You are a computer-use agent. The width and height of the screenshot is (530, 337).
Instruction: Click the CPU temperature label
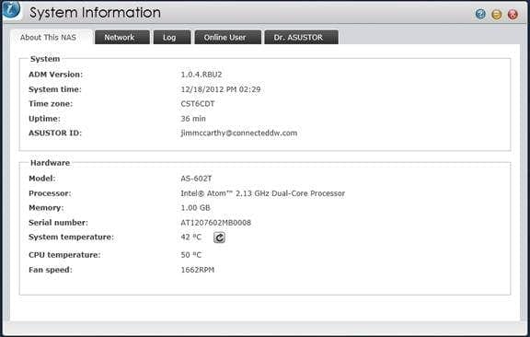(x=64, y=255)
